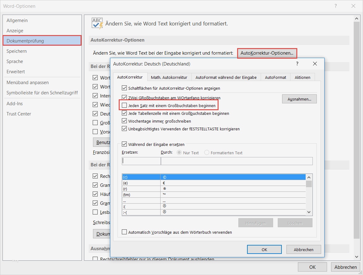Switch to the AutoFormat tab
Image resolution: width=363 pixels, height=275 pixels.
coord(276,78)
